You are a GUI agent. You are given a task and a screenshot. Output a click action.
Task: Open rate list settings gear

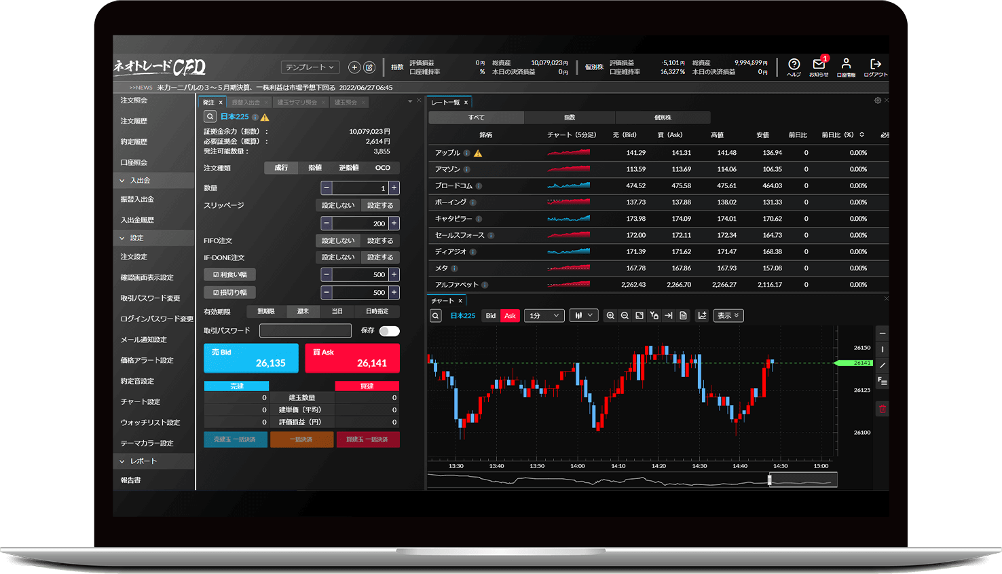tap(878, 101)
